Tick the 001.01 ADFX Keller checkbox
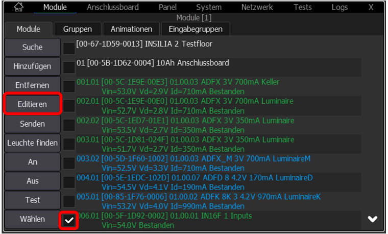The image size is (388, 234). point(69,86)
